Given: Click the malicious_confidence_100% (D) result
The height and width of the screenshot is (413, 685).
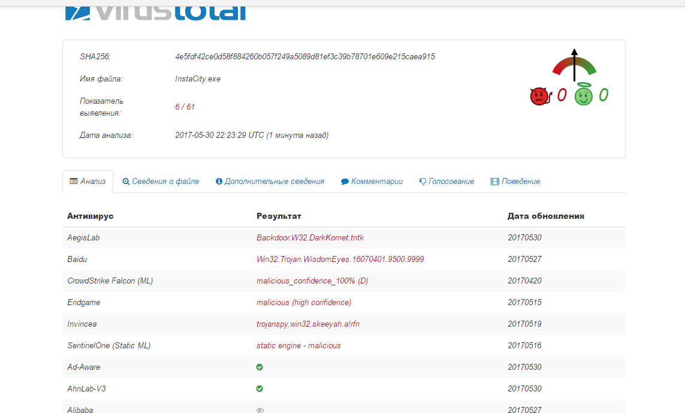Looking at the screenshot, I should click(312, 281).
